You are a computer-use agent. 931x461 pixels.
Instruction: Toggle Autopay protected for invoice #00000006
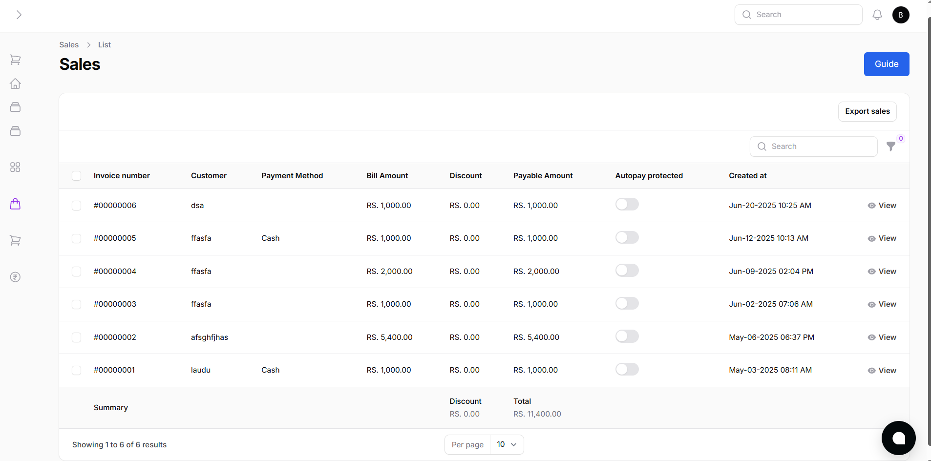627,204
